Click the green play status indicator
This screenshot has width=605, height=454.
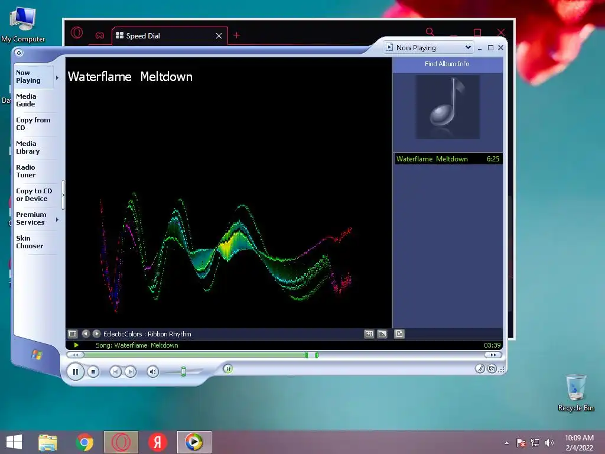76,345
